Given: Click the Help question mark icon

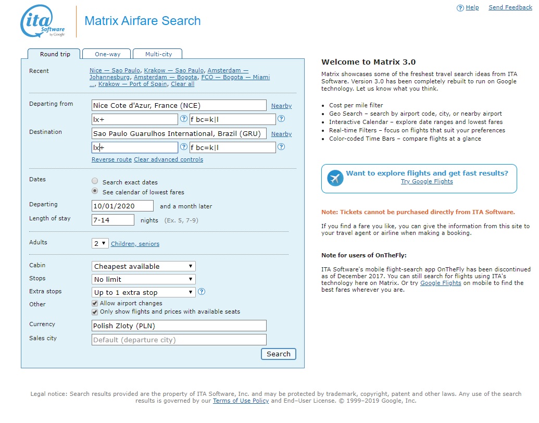Looking at the screenshot, I should click(460, 8).
